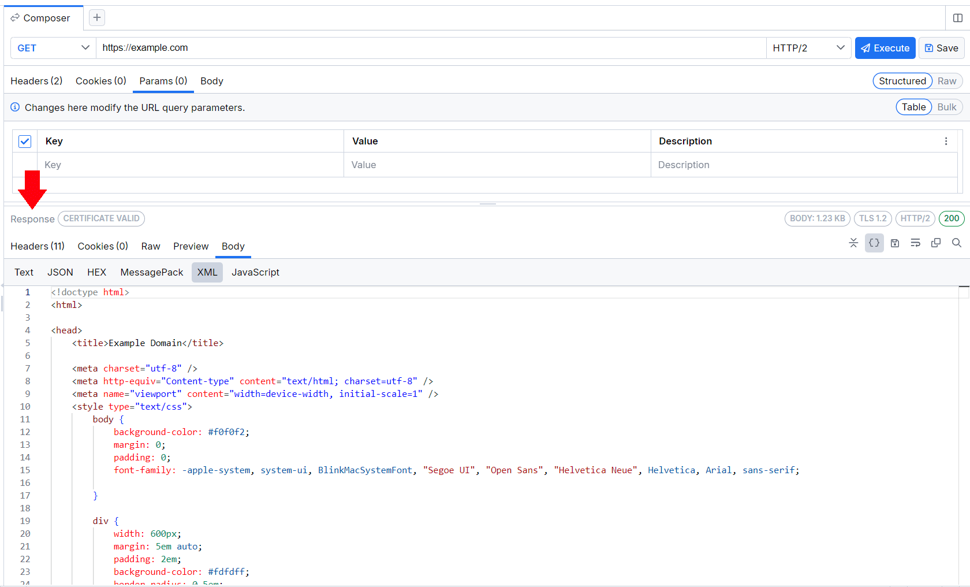Open the GET method dropdown
Image resolution: width=970 pixels, height=587 pixels.
(53, 48)
